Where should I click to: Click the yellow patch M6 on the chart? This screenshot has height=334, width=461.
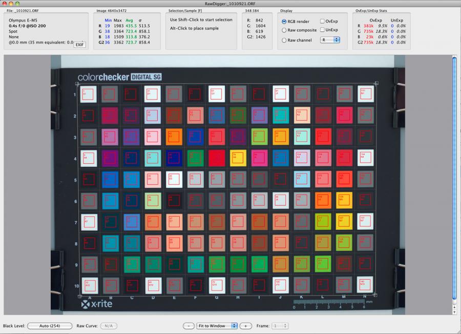pyautogui.click(x=344, y=200)
